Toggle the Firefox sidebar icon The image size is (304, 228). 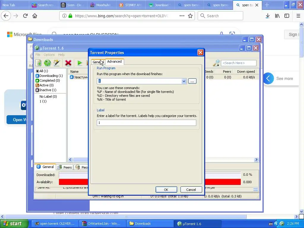point(287,16)
